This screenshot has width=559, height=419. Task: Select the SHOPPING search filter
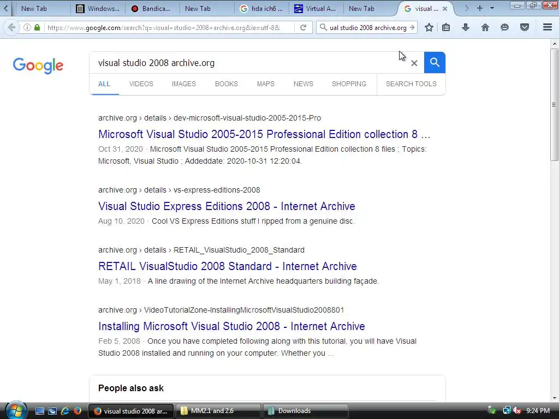coord(349,84)
